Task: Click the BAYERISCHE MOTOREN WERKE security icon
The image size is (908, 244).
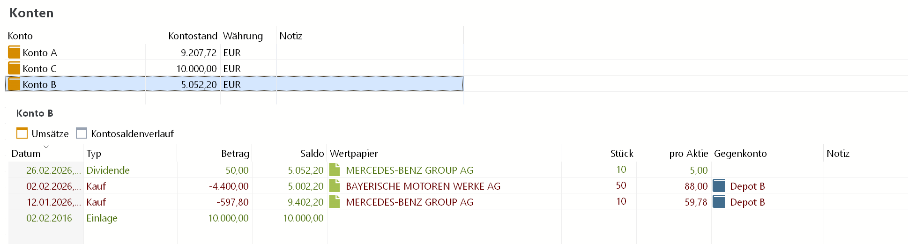Action: pyautogui.click(x=335, y=186)
